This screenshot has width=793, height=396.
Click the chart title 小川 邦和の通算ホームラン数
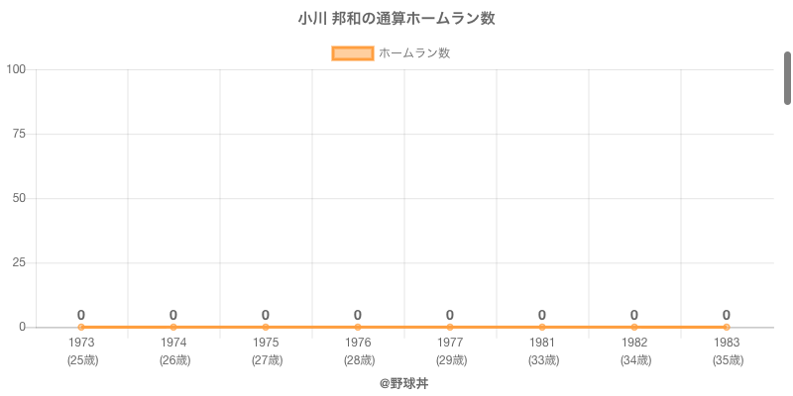click(x=396, y=19)
